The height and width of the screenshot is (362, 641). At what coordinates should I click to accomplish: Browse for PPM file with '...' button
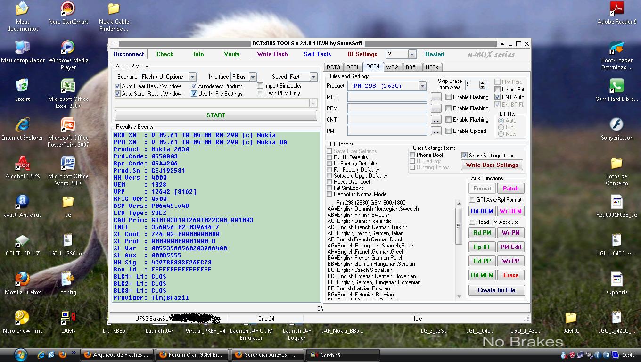[x=436, y=108]
